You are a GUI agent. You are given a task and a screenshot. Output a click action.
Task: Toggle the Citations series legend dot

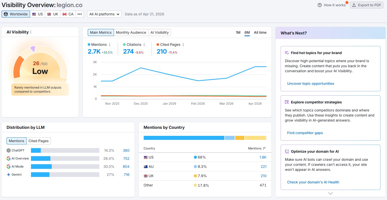point(124,45)
